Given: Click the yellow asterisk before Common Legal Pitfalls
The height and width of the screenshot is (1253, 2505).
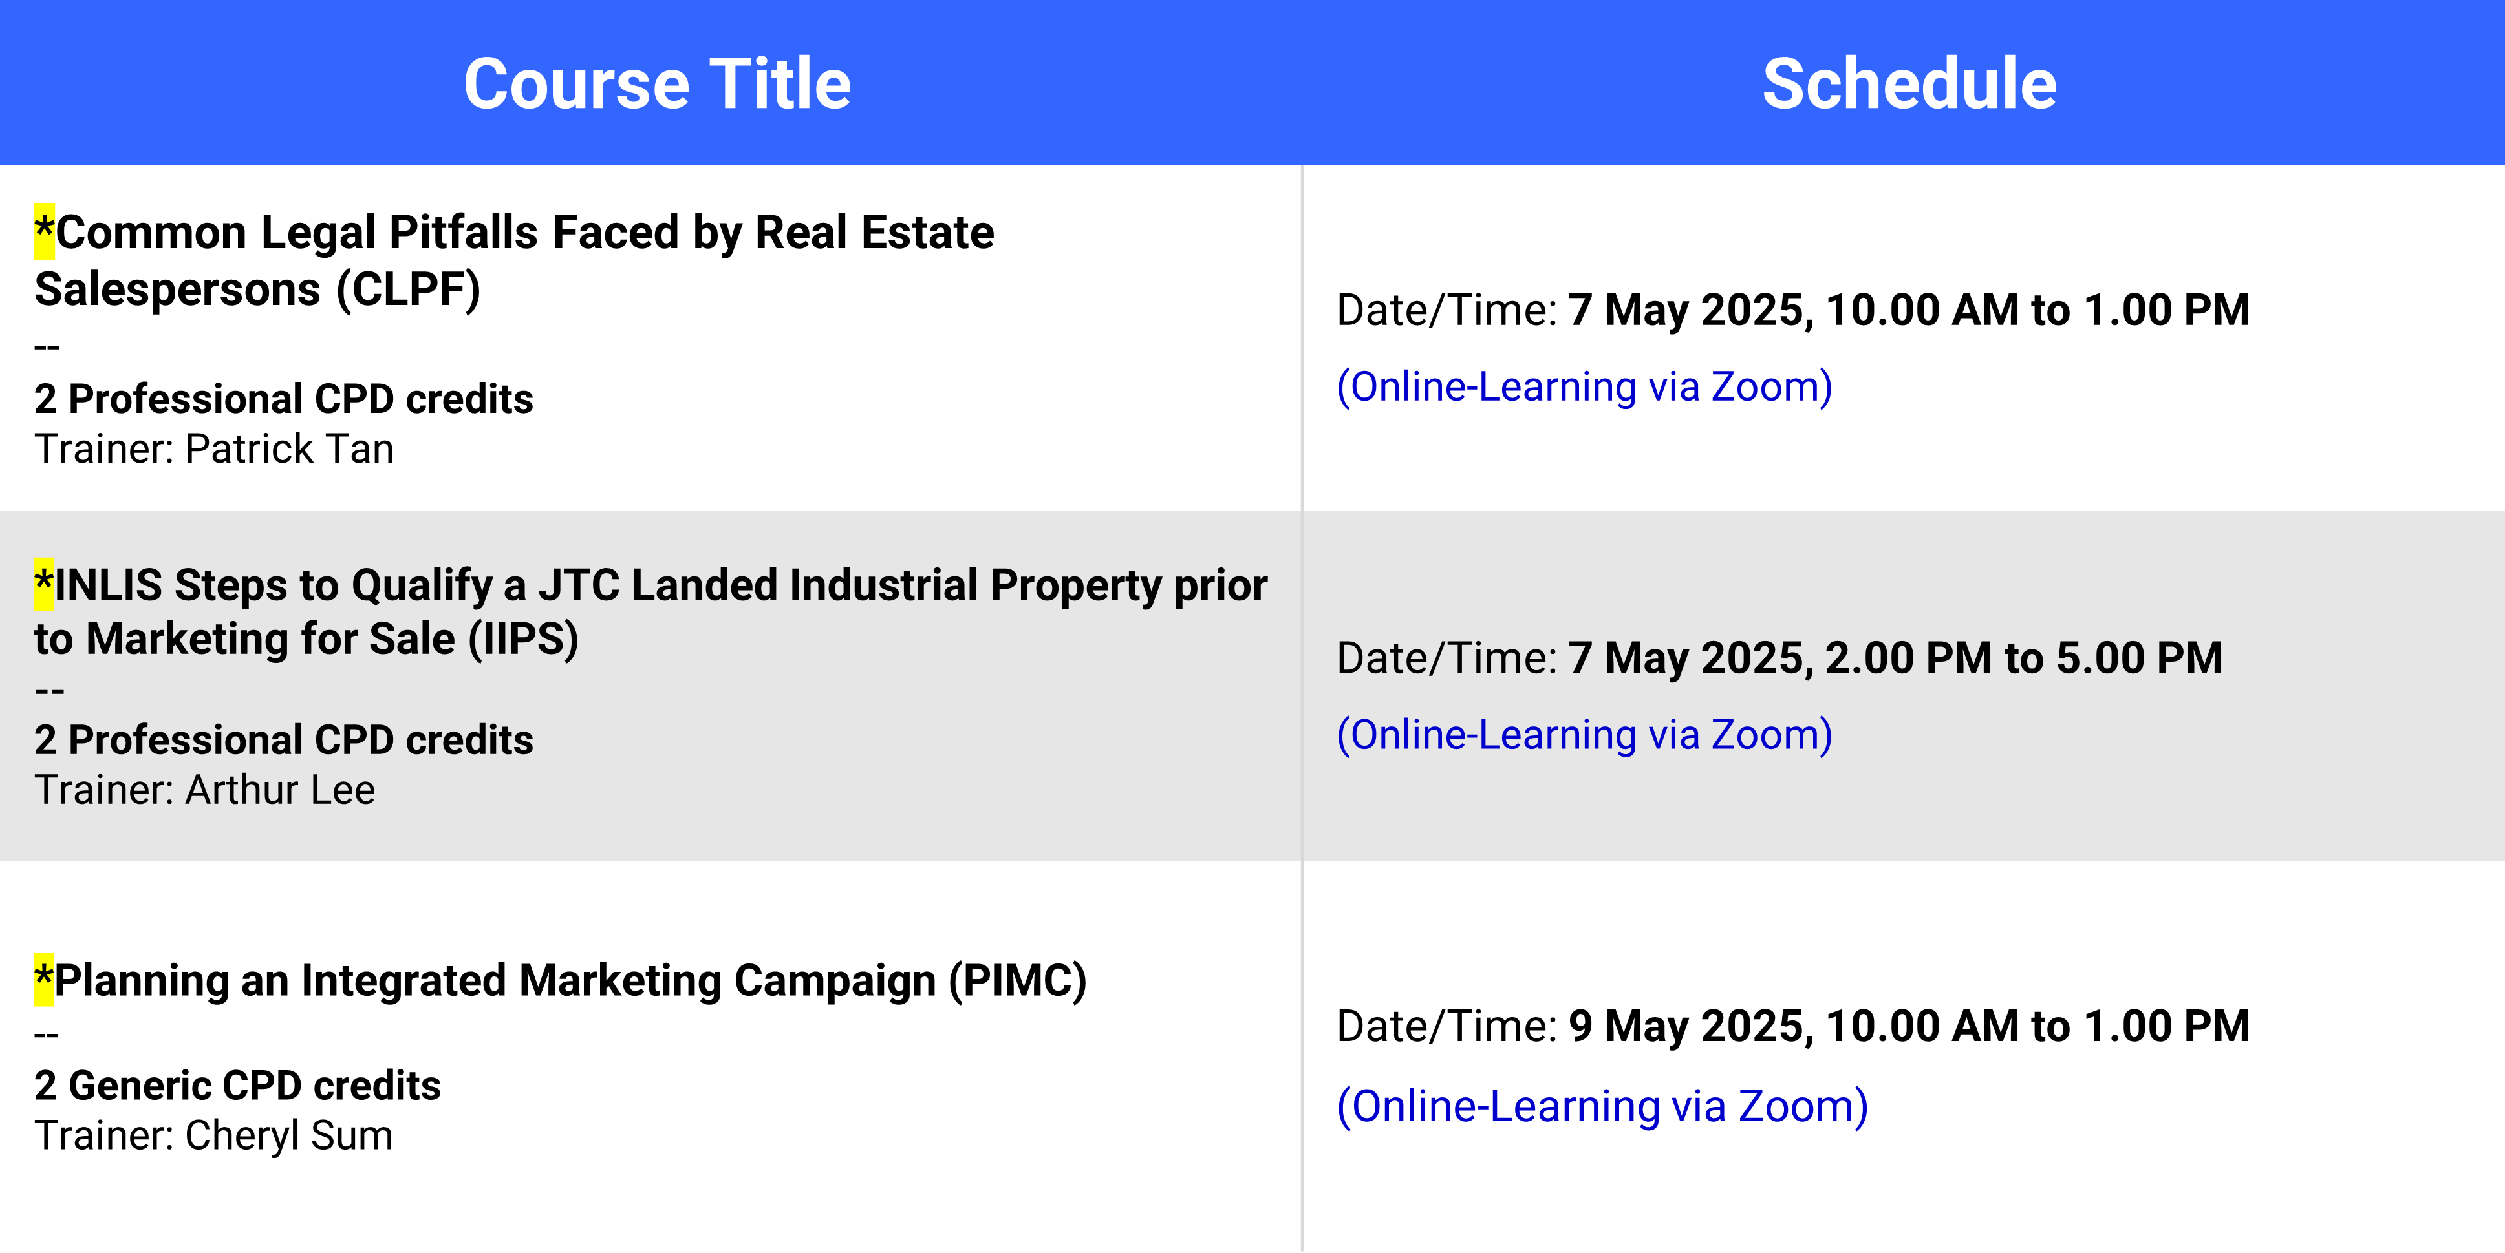Looking at the screenshot, I should (x=45, y=231).
